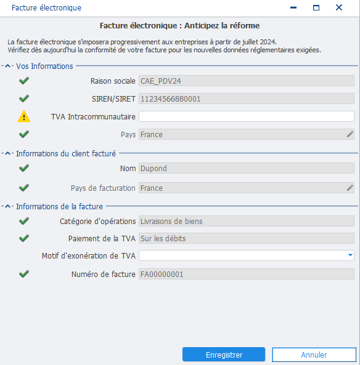Open the Paiement de la TVA combo box
This screenshot has height=365, width=360.
pos(247,238)
